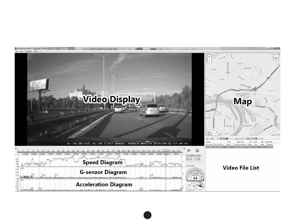Sort file list by Name column

pyautogui.click(x=209, y=142)
